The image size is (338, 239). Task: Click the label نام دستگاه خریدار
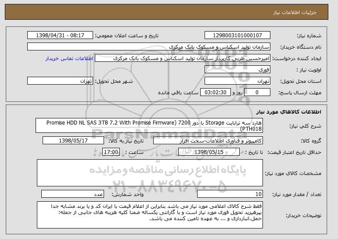coord(301,47)
